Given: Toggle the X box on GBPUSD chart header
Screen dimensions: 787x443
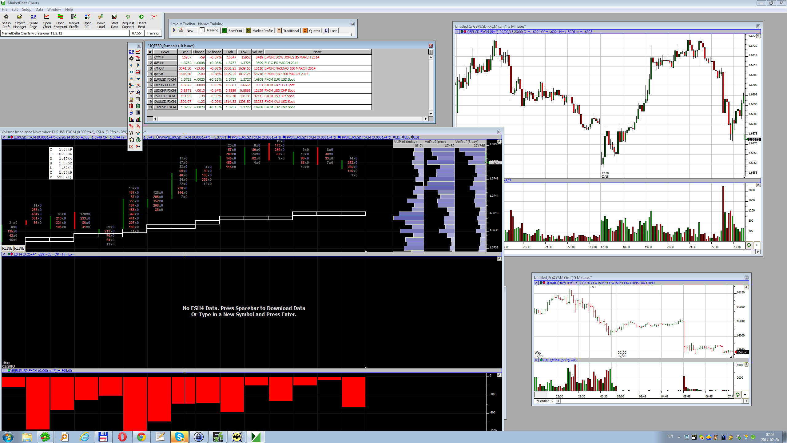Looking at the screenshot, I should [x=457, y=32].
